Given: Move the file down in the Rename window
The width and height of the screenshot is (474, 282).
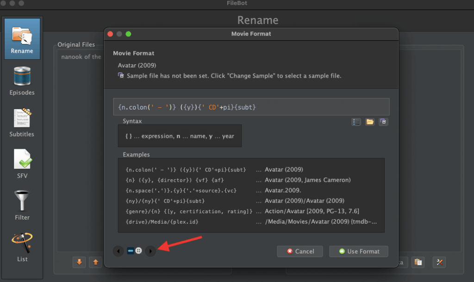Looking at the screenshot, I should [x=79, y=262].
